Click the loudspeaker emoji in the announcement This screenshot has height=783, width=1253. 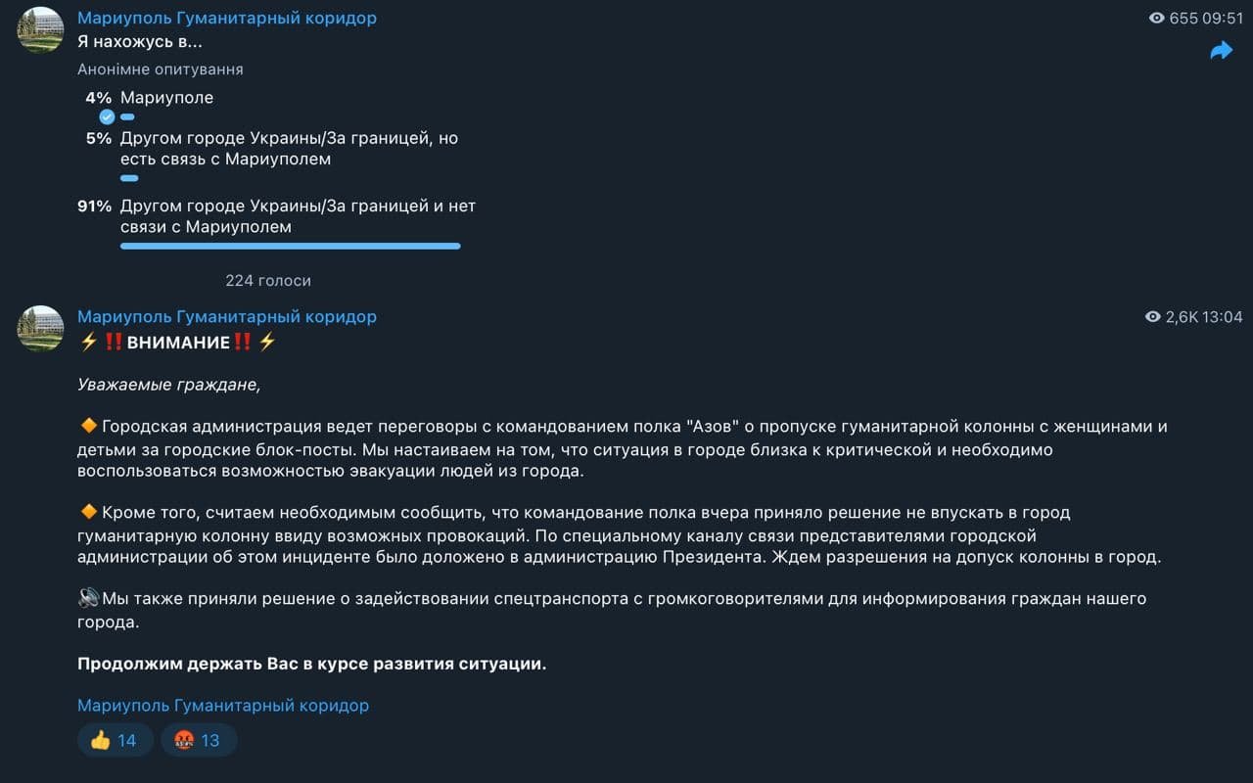88,598
